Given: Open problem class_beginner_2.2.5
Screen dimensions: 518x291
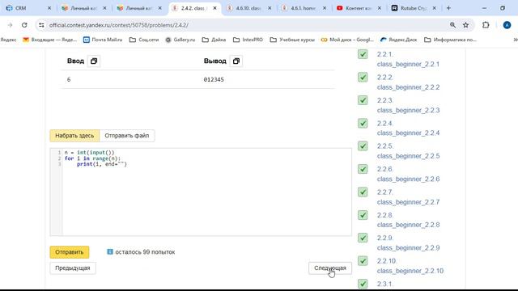Looking at the screenshot, I should [x=408, y=156].
